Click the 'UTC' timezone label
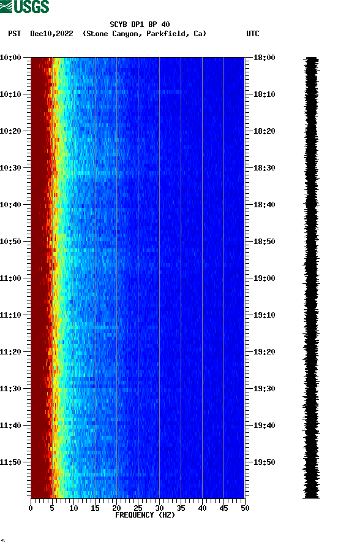Image resolution: width=338 pixels, height=547 pixels. [253, 34]
